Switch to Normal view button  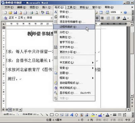(x=3, y=109)
